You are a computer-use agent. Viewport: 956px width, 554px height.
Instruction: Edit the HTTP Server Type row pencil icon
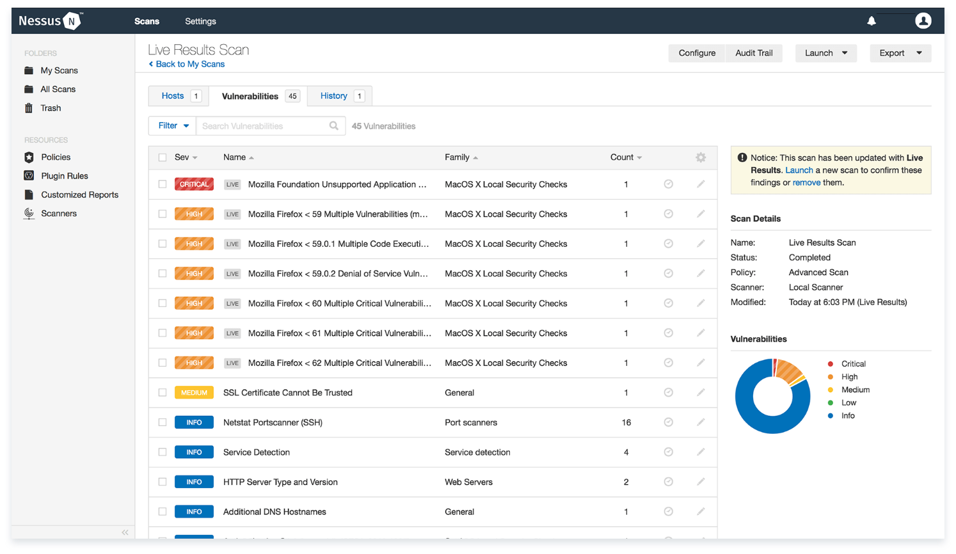point(701,482)
